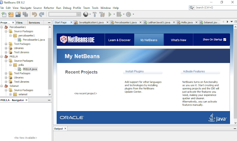Toggle the Show On Startup checkbox
This screenshot has width=237, height=141.
225,39
